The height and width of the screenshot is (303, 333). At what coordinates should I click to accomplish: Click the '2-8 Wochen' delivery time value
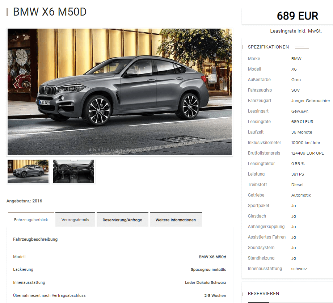(x=215, y=295)
